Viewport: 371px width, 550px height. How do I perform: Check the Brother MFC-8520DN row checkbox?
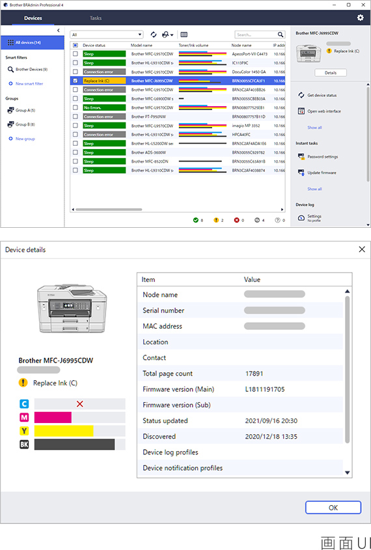click(x=75, y=161)
